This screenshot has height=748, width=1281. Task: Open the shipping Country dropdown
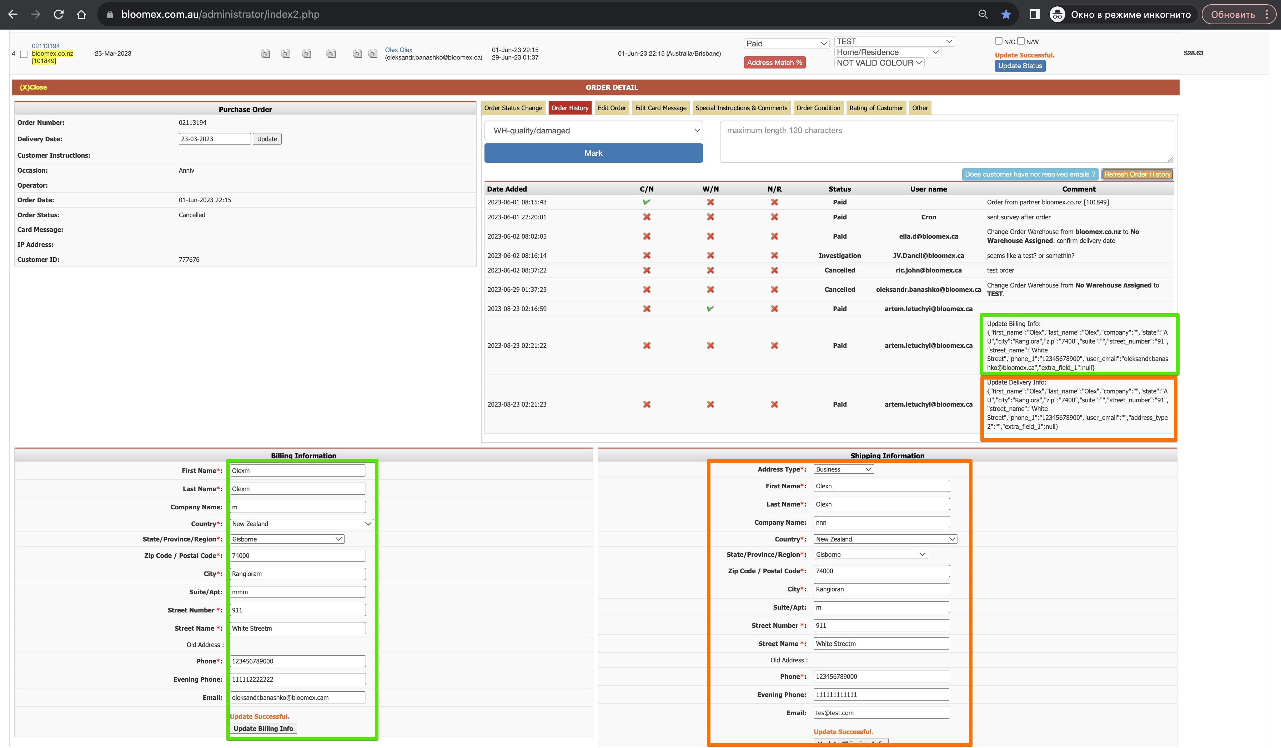point(885,539)
